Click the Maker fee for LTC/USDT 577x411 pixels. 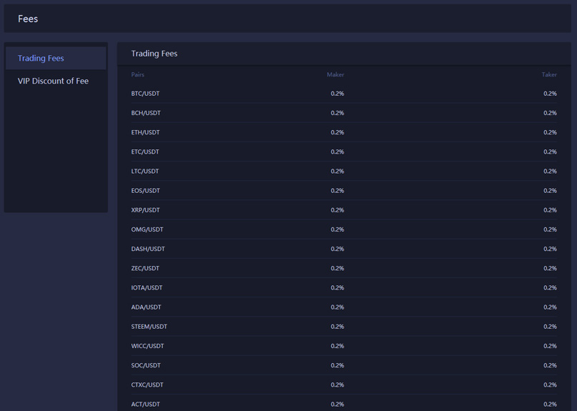click(x=337, y=172)
